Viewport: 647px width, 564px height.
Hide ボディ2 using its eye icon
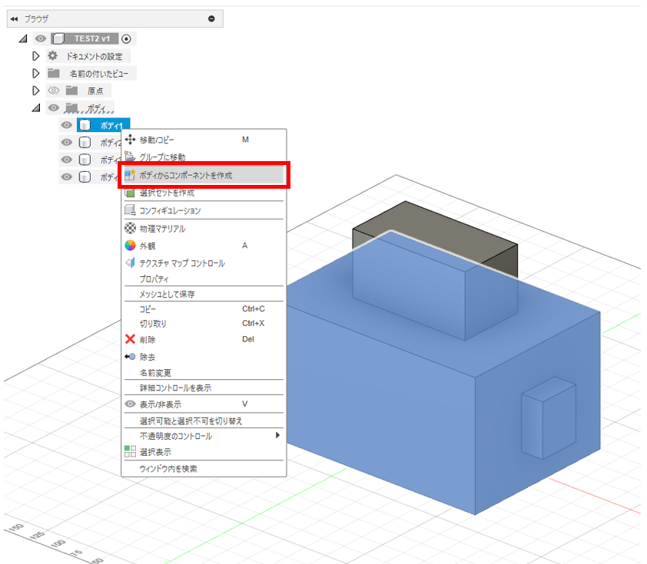coord(66,143)
